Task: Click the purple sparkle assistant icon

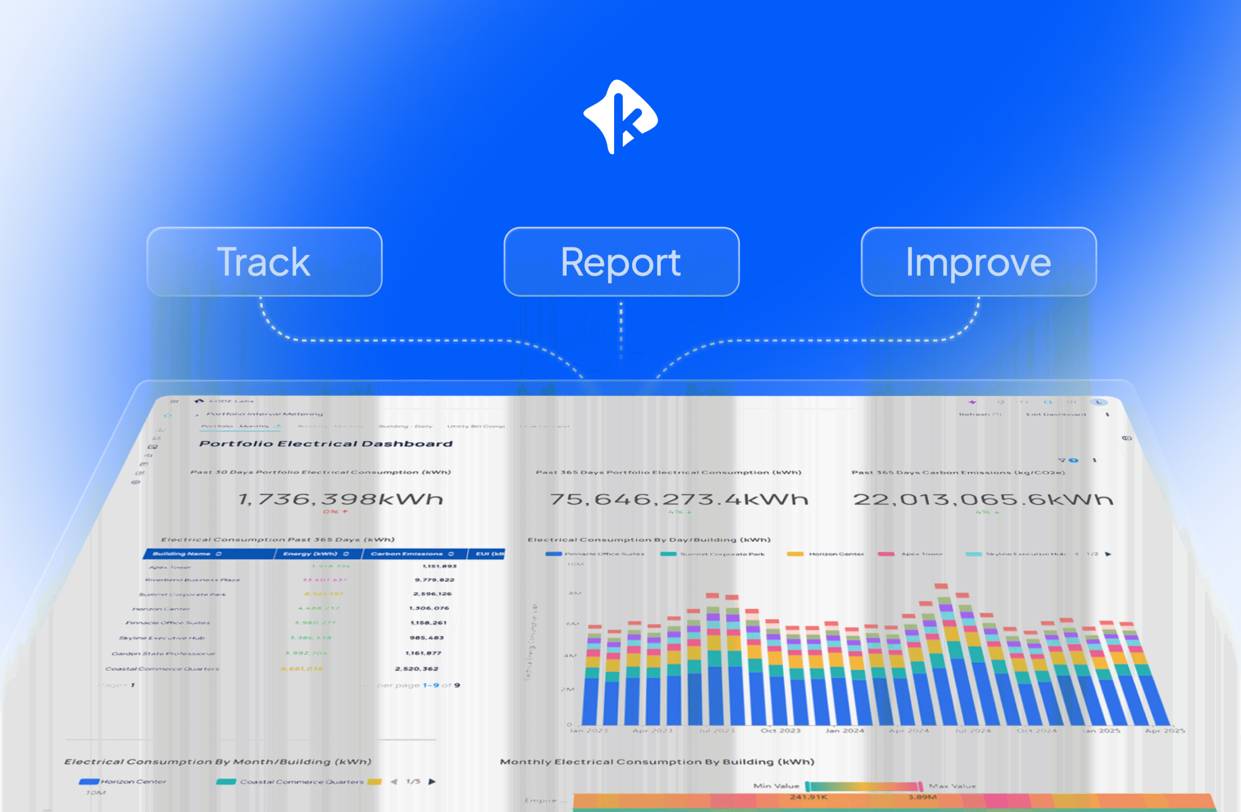Action: (972, 402)
